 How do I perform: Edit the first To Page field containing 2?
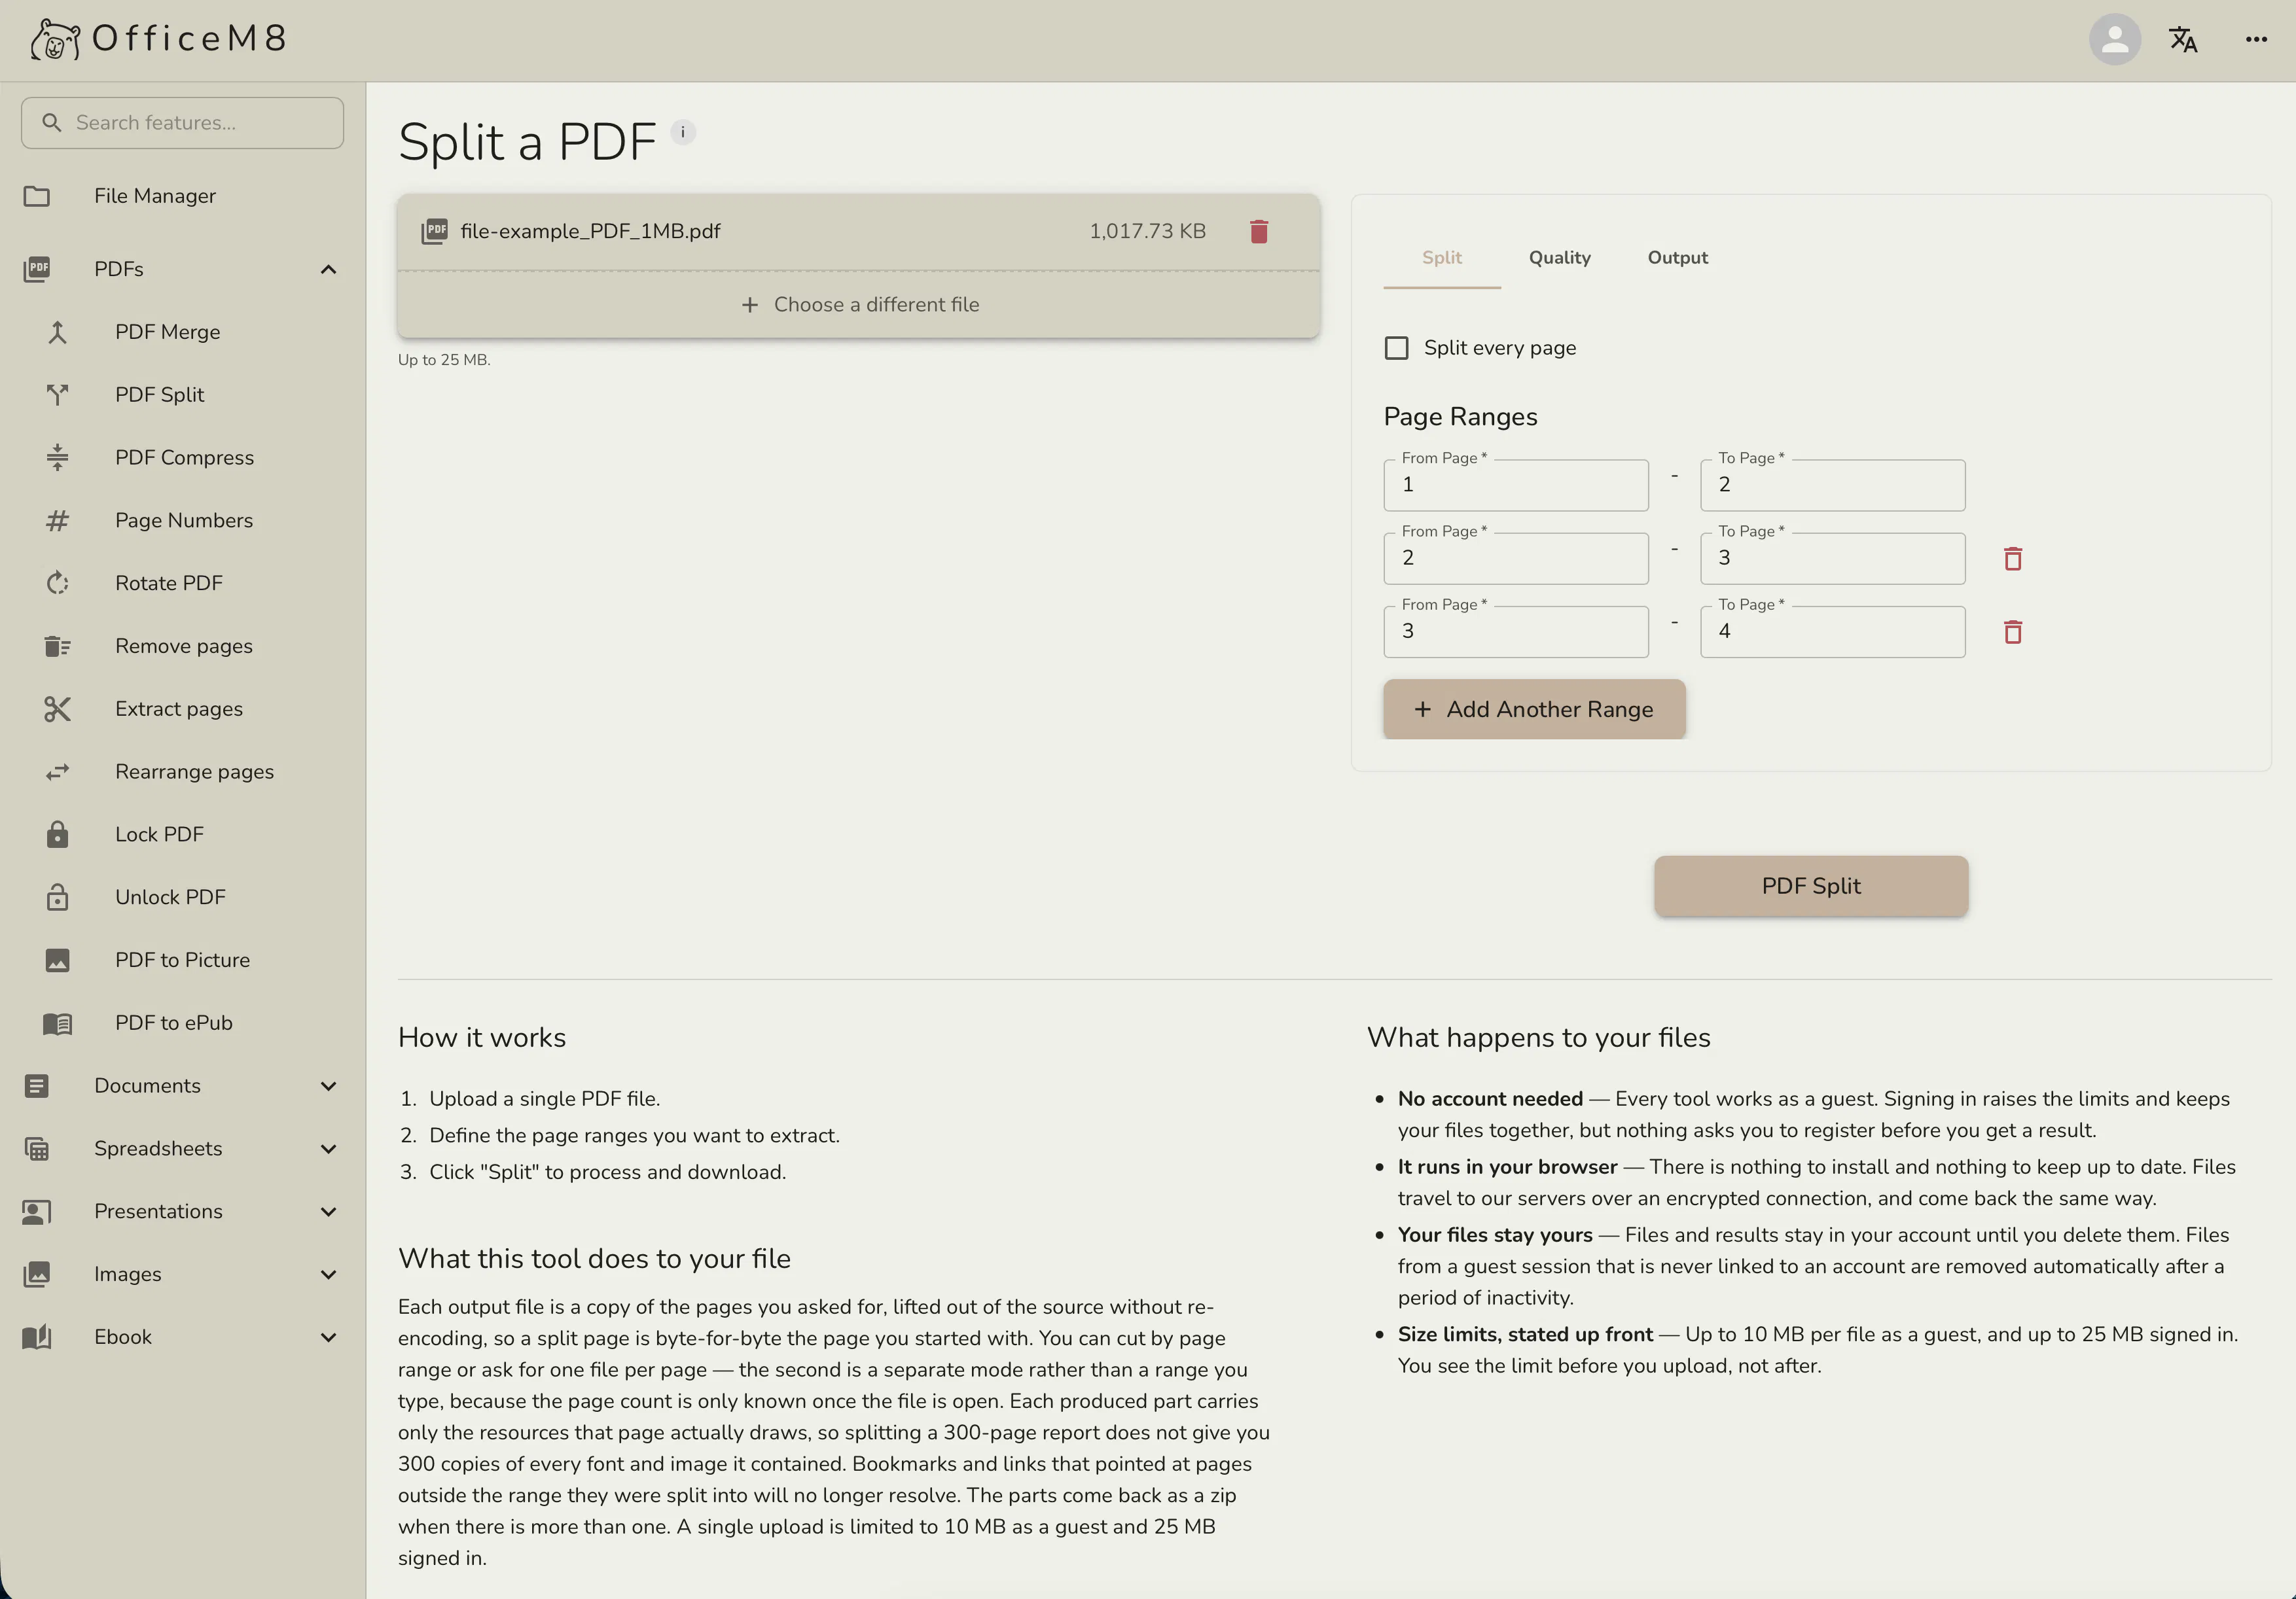pyautogui.click(x=1832, y=485)
